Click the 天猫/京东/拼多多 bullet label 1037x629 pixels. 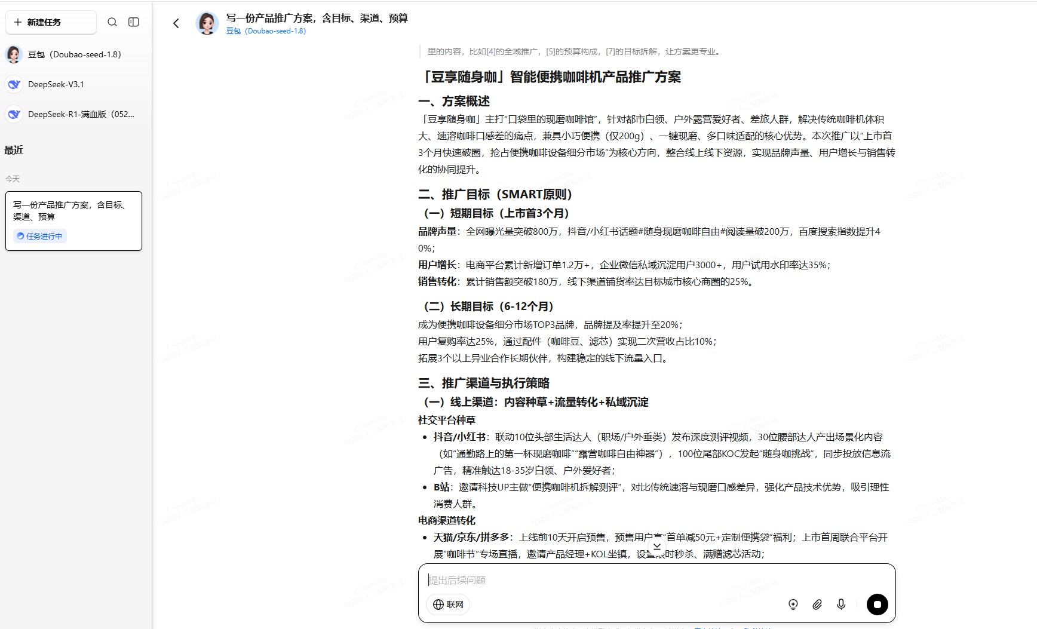coord(471,537)
